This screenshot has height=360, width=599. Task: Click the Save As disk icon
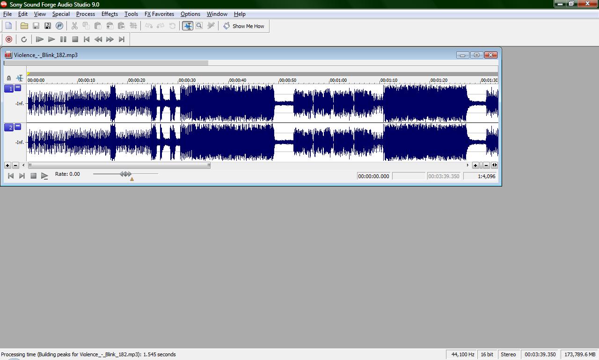point(48,26)
